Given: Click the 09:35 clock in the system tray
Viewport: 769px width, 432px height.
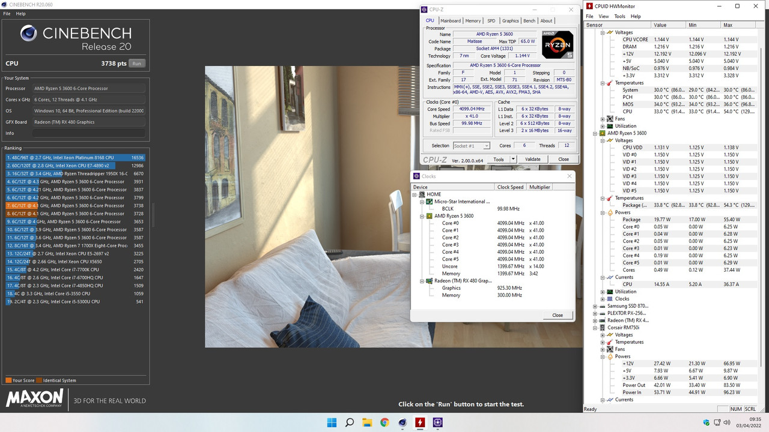Looking at the screenshot, I should coord(755,419).
